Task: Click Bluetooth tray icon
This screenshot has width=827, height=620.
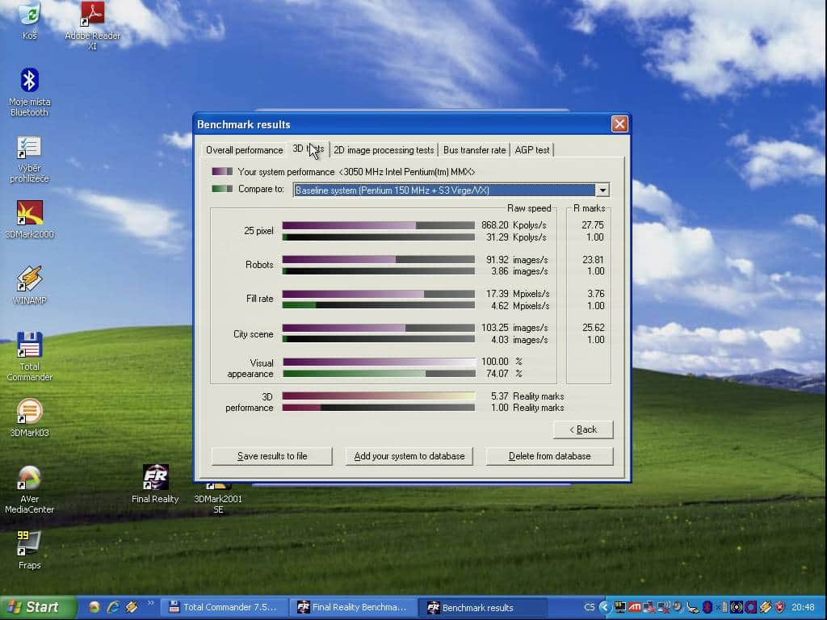Action: click(707, 607)
